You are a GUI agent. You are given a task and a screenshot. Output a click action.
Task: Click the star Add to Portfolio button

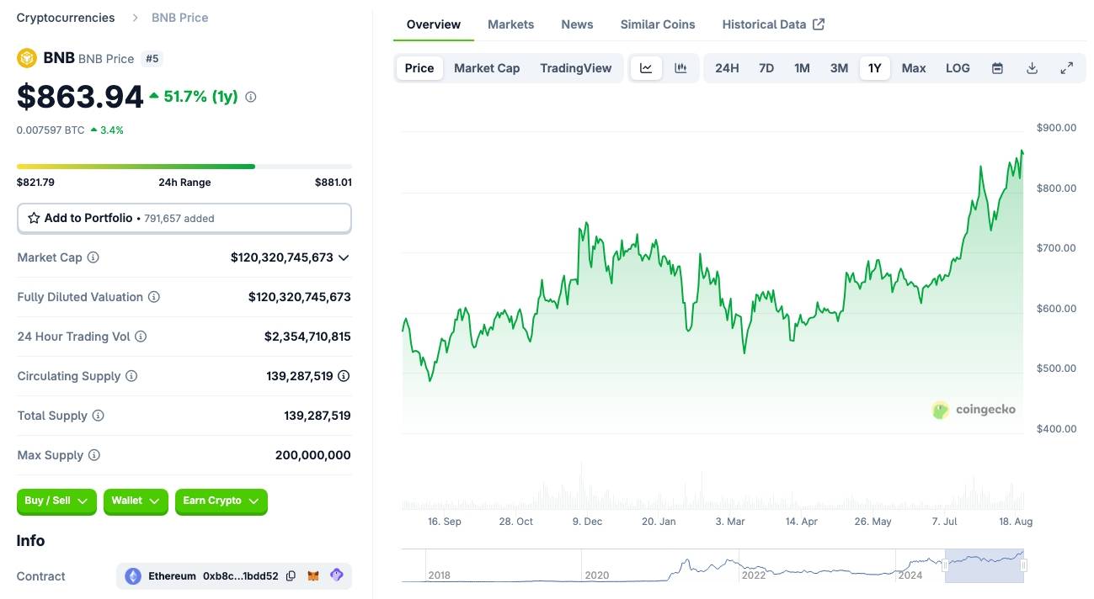(x=184, y=218)
